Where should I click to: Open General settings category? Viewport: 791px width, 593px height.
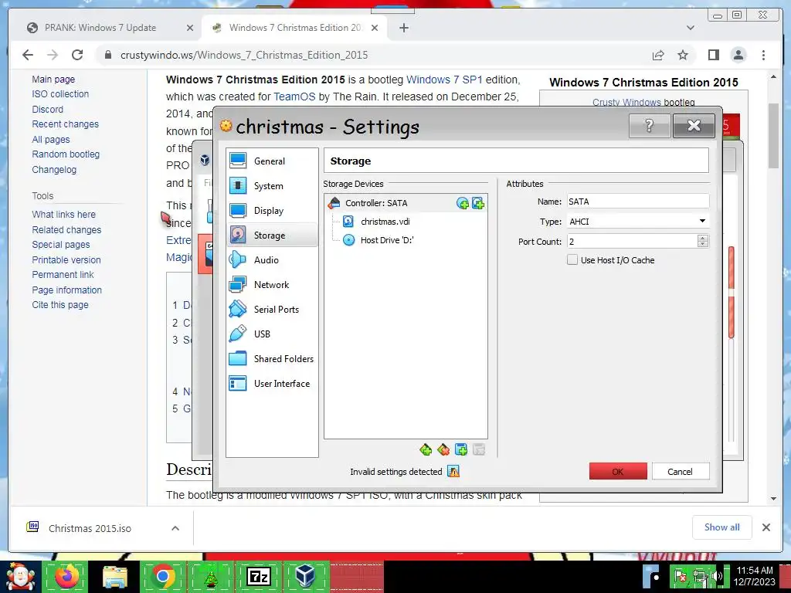pyautogui.click(x=271, y=161)
